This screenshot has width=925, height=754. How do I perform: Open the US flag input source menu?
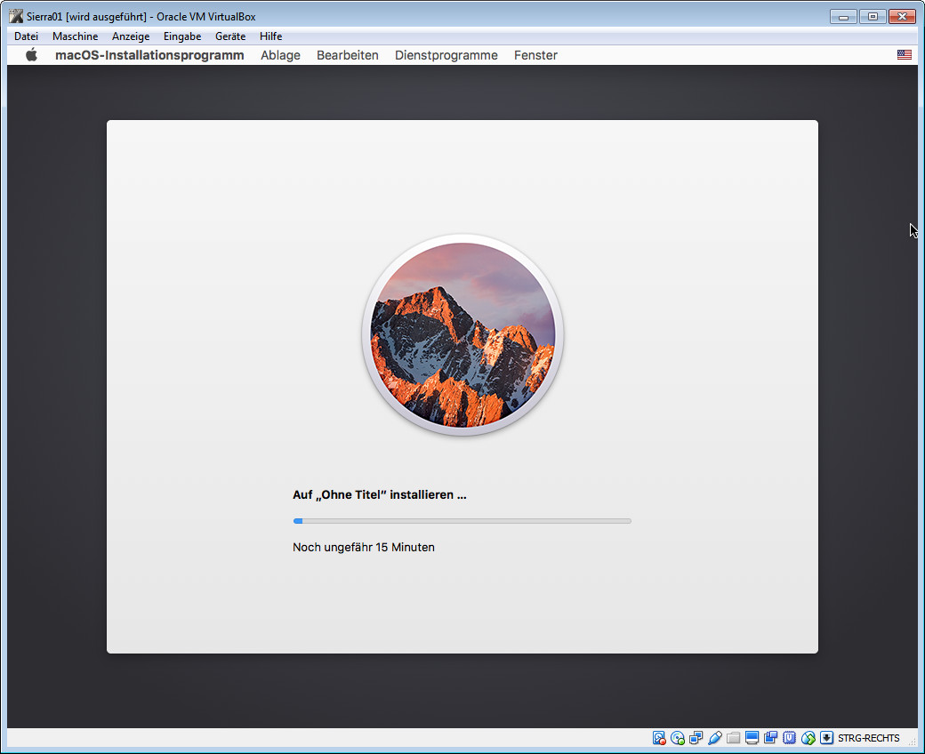905,55
